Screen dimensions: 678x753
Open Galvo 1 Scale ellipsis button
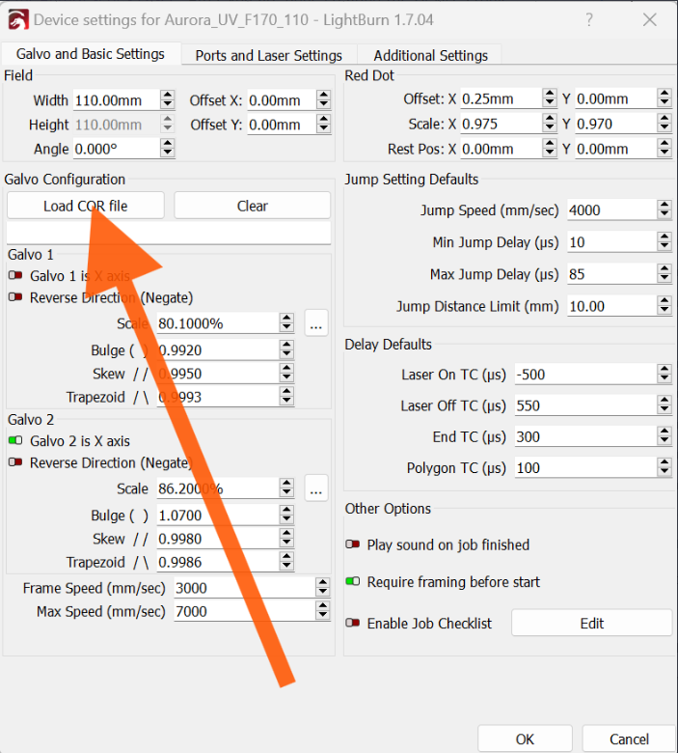pyautogui.click(x=316, y=324)
